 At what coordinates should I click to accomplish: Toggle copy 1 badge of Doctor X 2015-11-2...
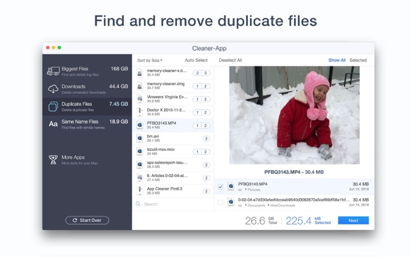198,113
